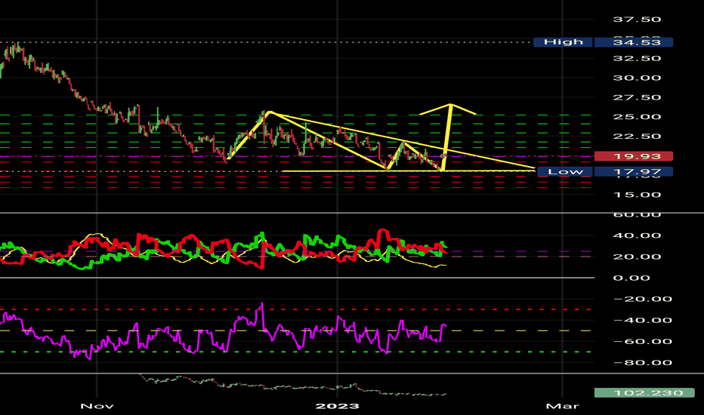Viewport: 704px width, 415px height.
Task: Click the 20.00 indicator axis label
Action: pos(637,257)
